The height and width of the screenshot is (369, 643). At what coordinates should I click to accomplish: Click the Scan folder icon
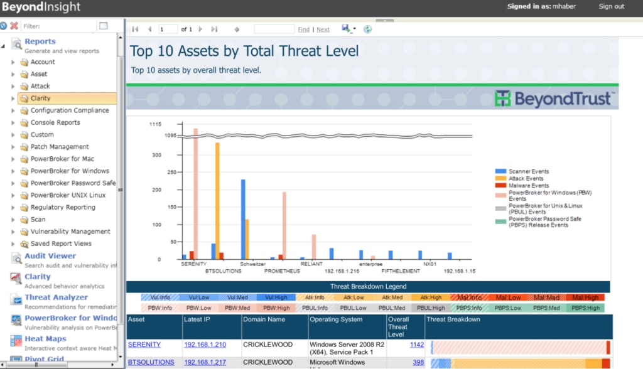24,220
